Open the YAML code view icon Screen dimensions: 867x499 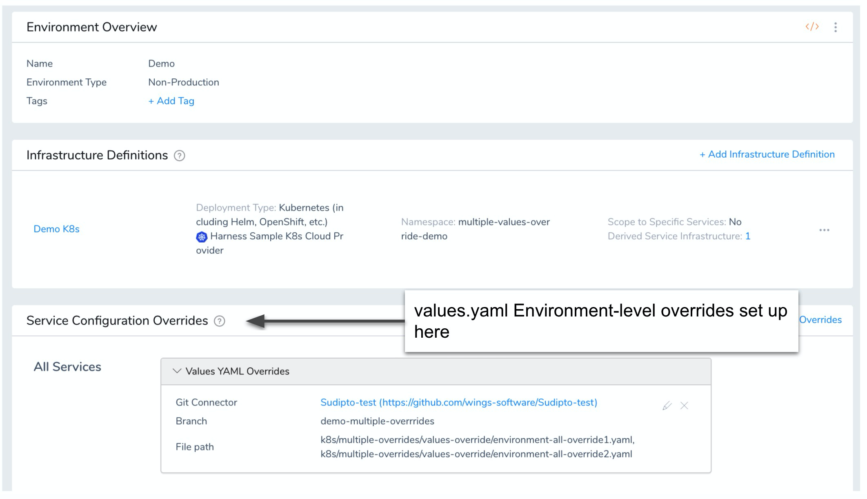[x=812, y=27]
